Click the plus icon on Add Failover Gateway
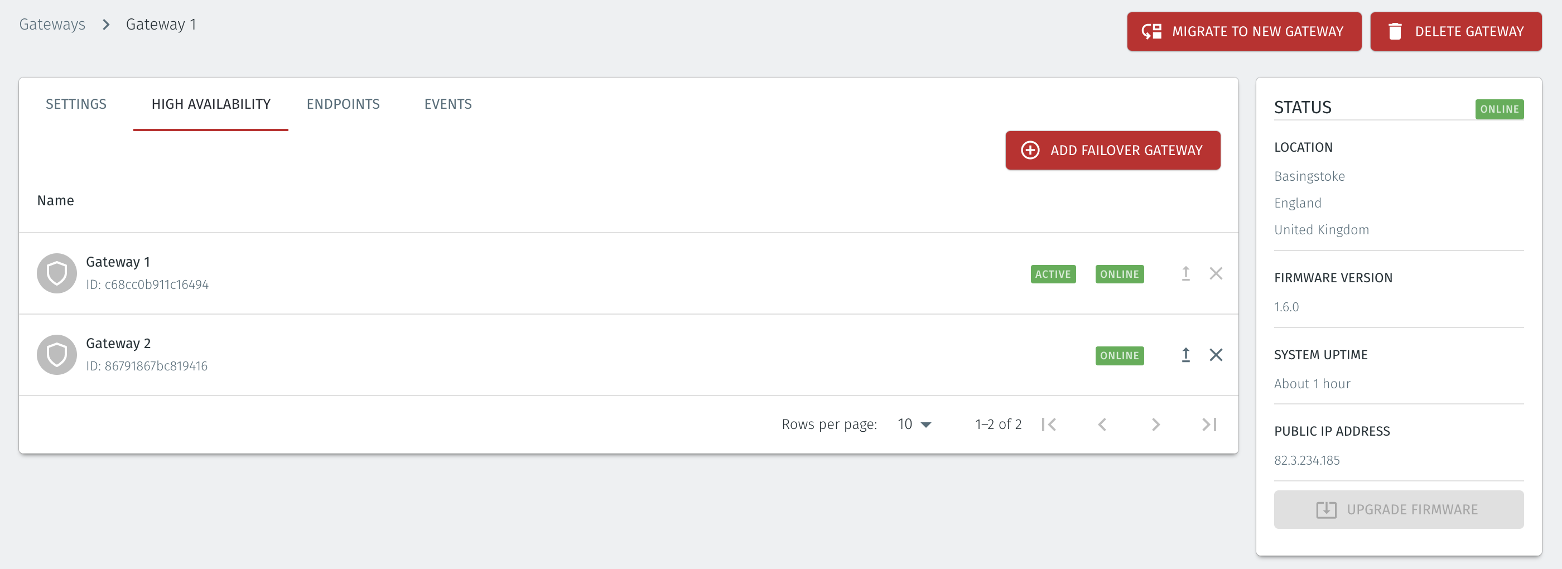The width and height of the screenshot is (1562, 569). (x=1030, y=150)
